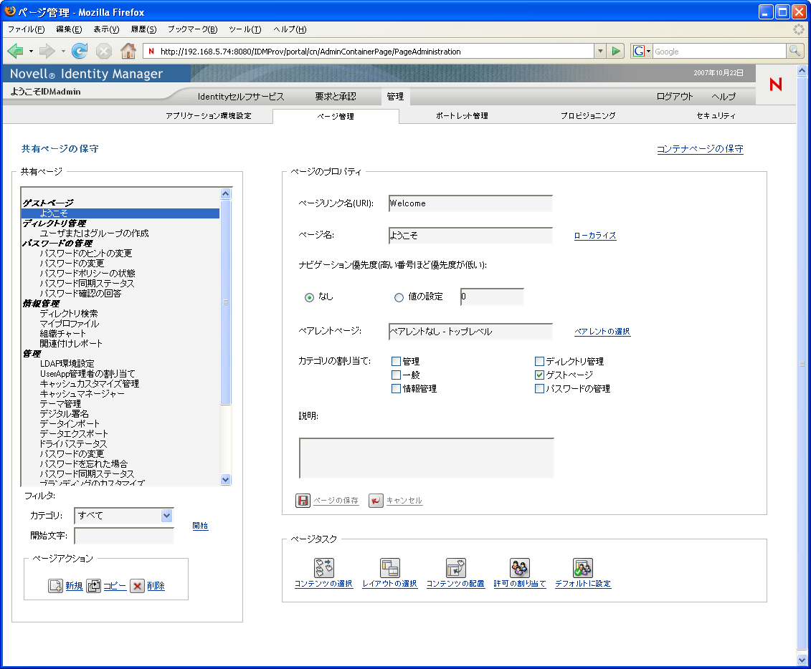The image size is (811, 669).
Task: Click the 説明 description text area
Action: [426, 458]
